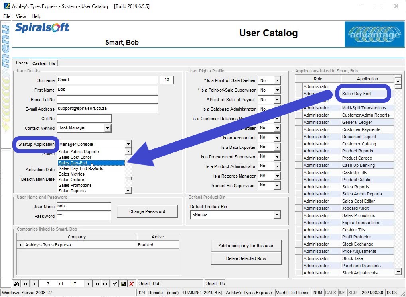The width and height of the screenshot is (406, 297).
Task: Select Ashley's Tyres Express company row
Action: coord(98,245)
